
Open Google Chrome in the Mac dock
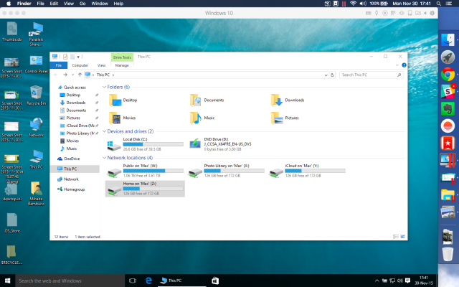coord(448,75)
